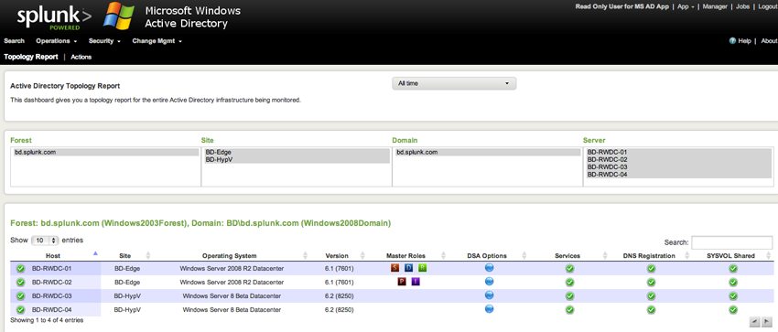This screenshot has height=332, width=778.
Task: Sort table by Operating System column
Action: pos(229,256)
